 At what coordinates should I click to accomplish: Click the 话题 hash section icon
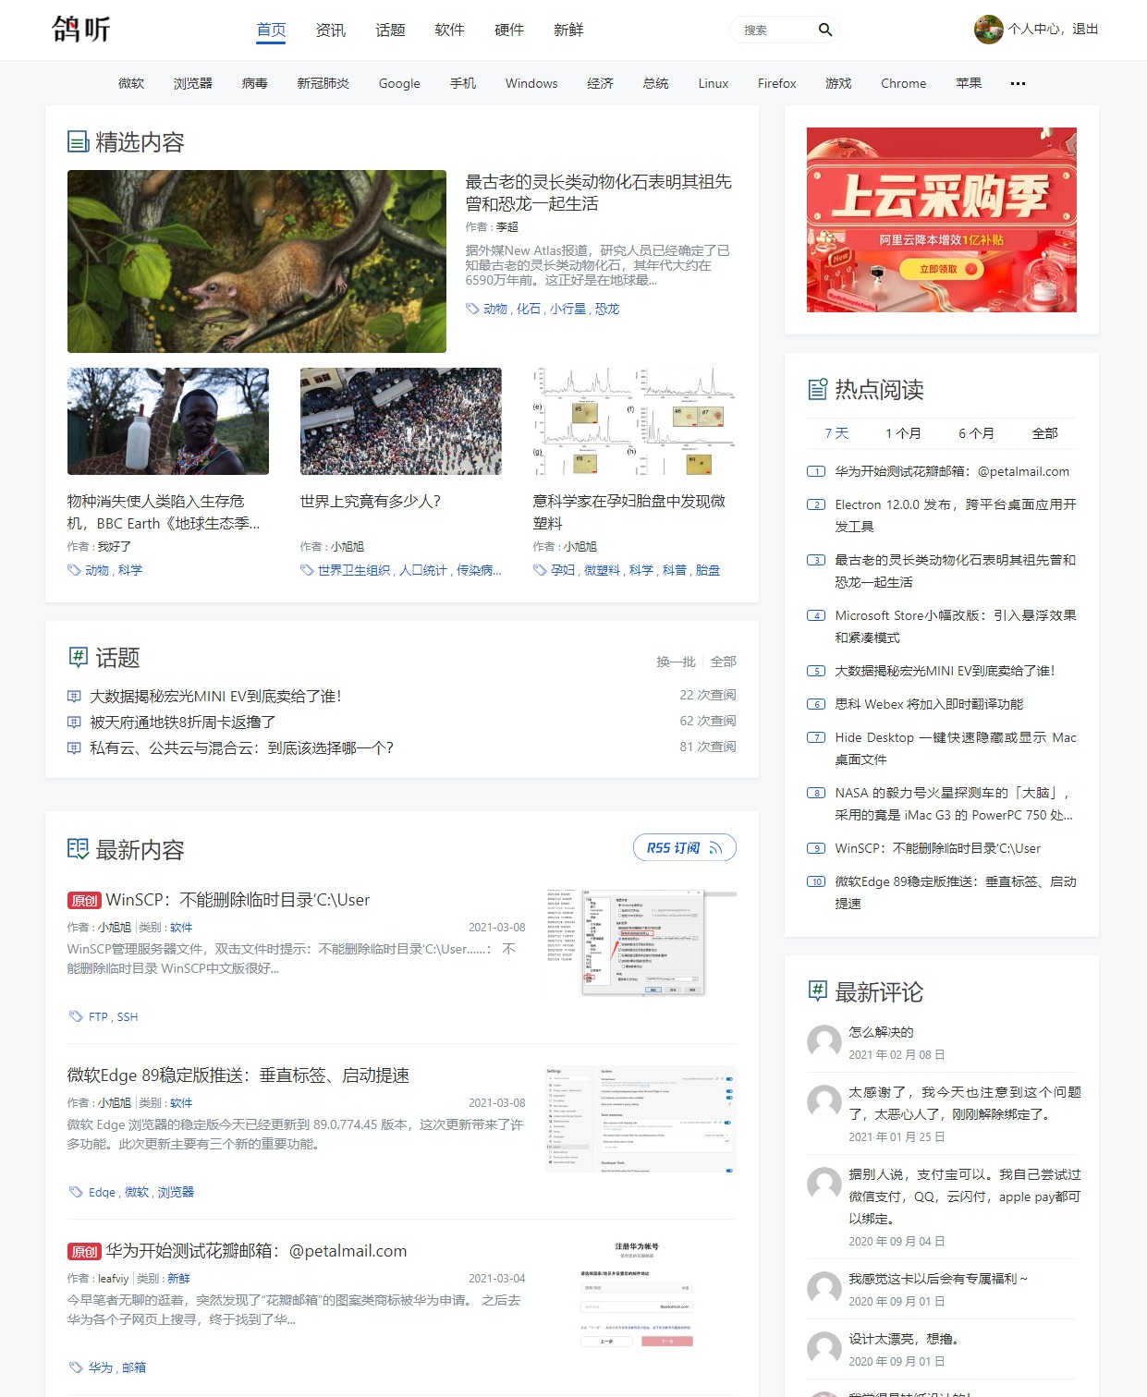coord(79,657)
